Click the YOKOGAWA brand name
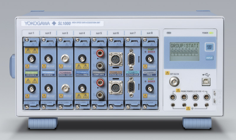236x140 pixels. pyautogui.click(x=37, y=23)
